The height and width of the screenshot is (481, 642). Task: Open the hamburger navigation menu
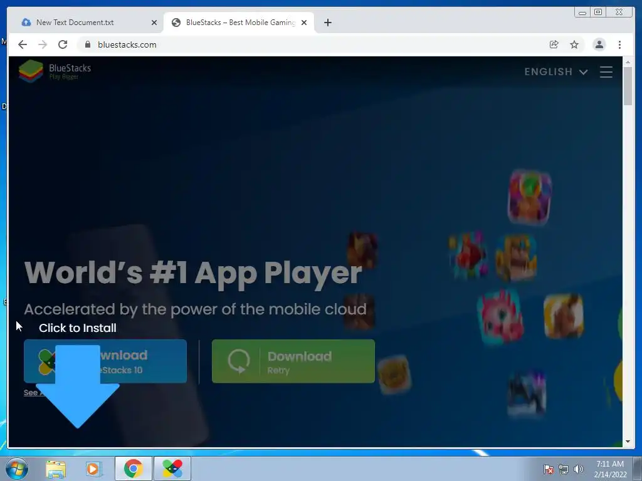pos(606,72)
